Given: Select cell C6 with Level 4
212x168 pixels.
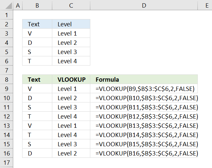Looking at the screenshot, I should pos(71,61).
